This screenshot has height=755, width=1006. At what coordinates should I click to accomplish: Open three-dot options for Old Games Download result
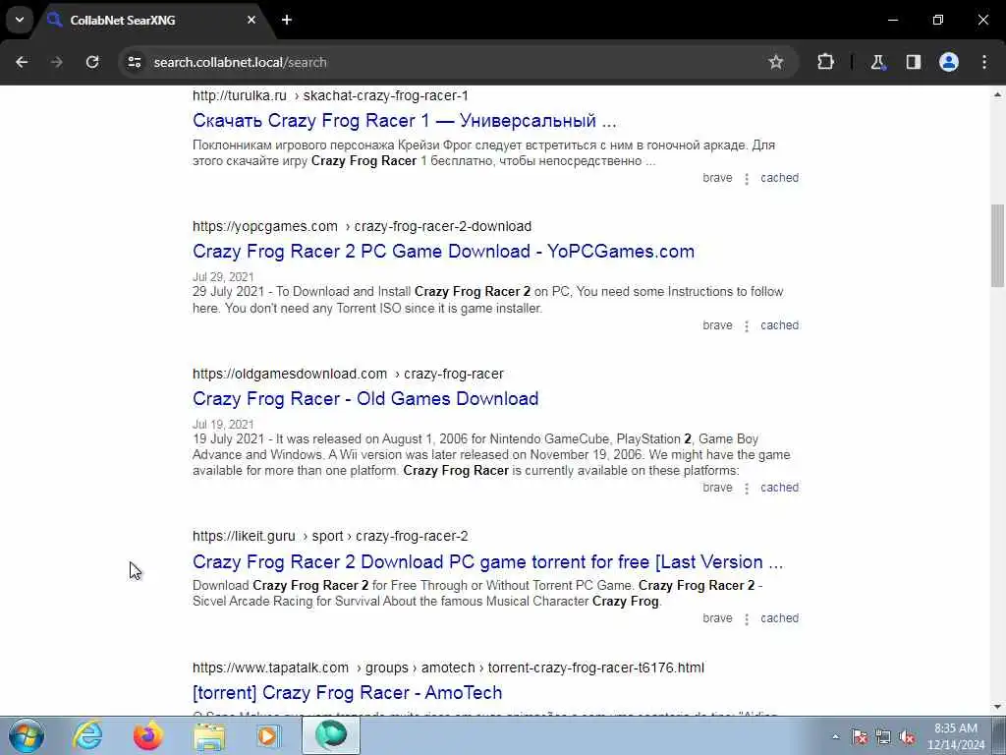click(x=747, y=489)
